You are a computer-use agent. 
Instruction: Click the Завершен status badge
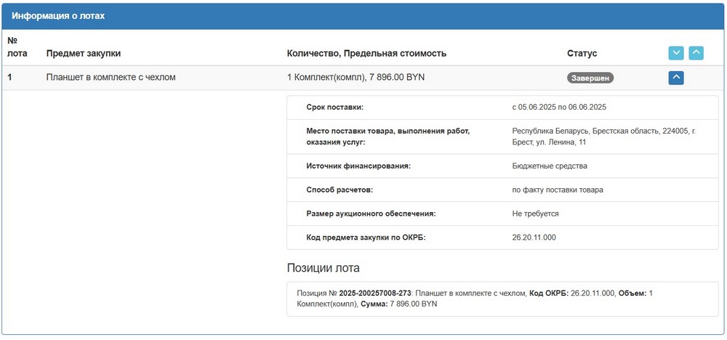pos(590,78)
